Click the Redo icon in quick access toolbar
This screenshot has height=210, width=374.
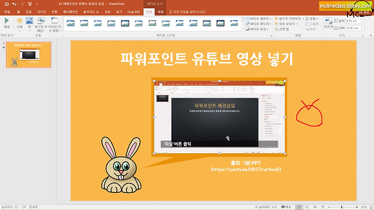tap(22, 4)
